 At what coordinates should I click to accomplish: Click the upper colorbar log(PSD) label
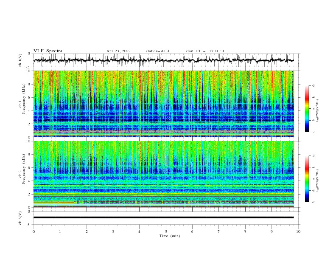317,110
